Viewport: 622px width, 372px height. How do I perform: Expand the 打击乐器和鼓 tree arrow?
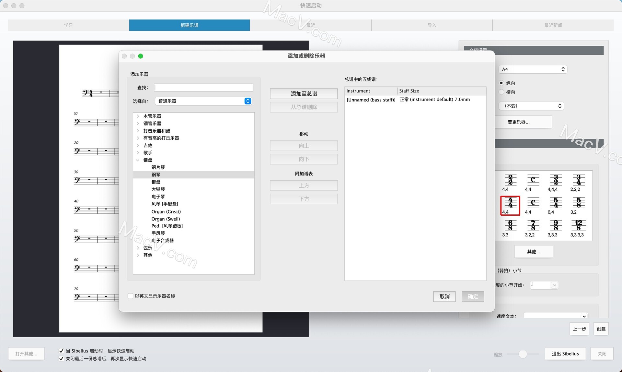tap(138, 131)
